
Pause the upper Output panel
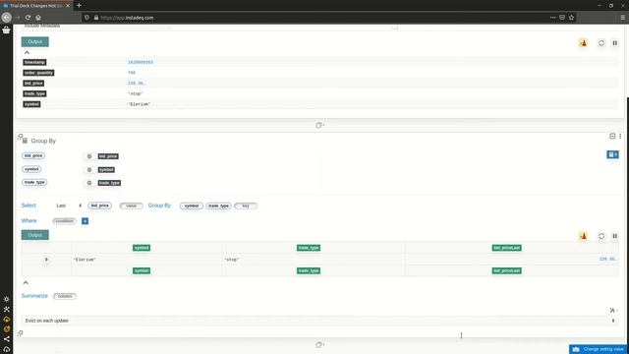pyautogui.click(x=614, y=43)
